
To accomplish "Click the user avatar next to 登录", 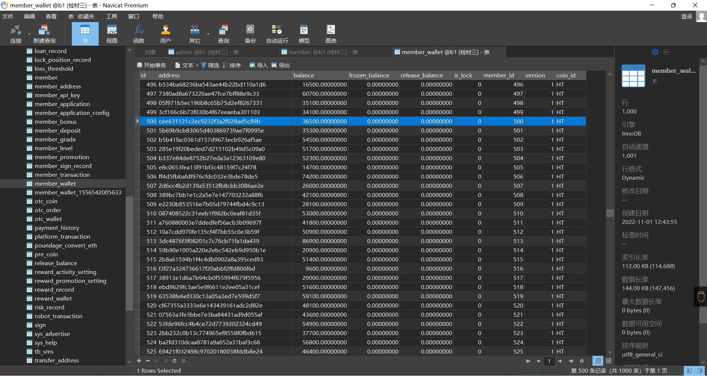I will pos(701,17).
